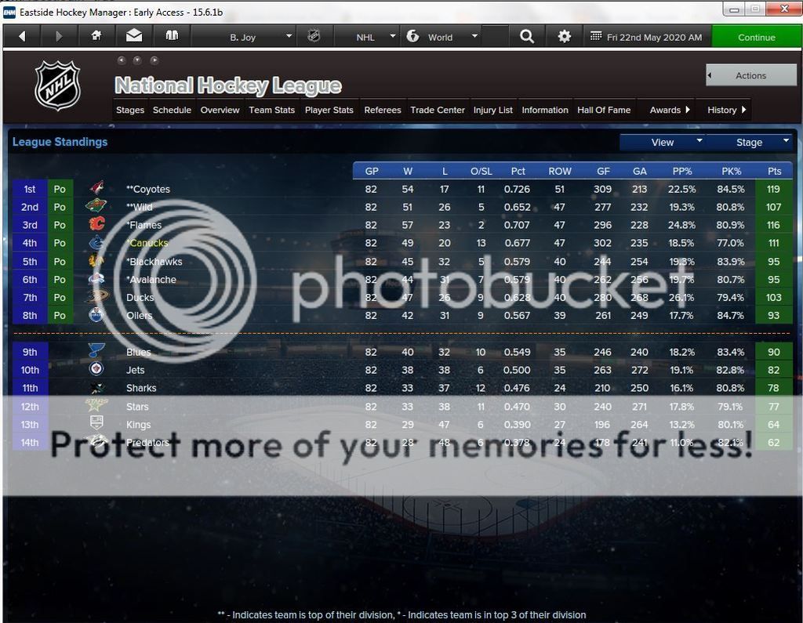
Task: Click the Blackhawks team logo
Action: coord(96,261)
